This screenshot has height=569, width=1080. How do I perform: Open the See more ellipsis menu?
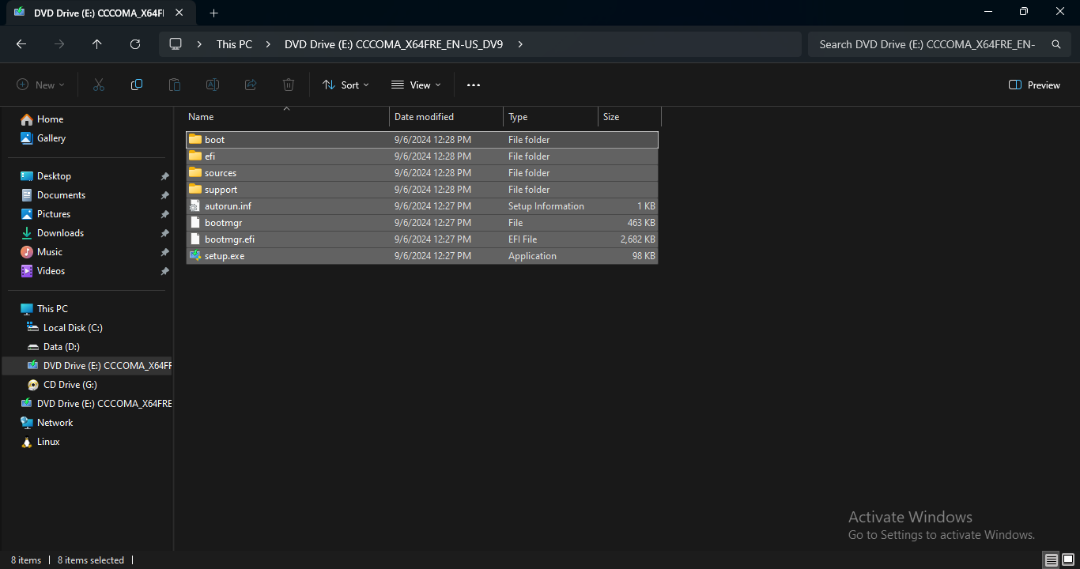tap(474, 85)
